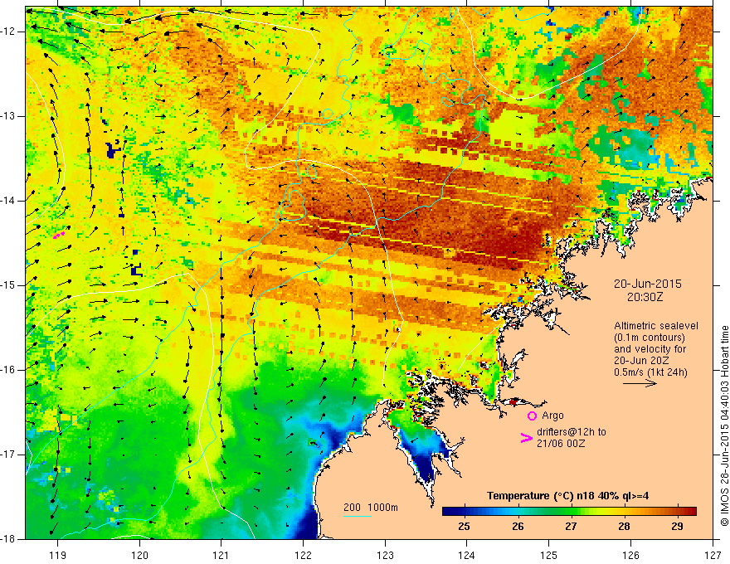Click the latitude axis label '-14'
The width and height of the screenshot is (730, 564).
(x=8, y=201)
